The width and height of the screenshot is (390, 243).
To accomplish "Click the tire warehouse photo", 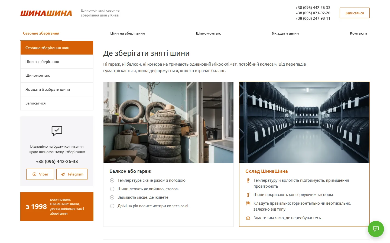I will coord(304,123).
